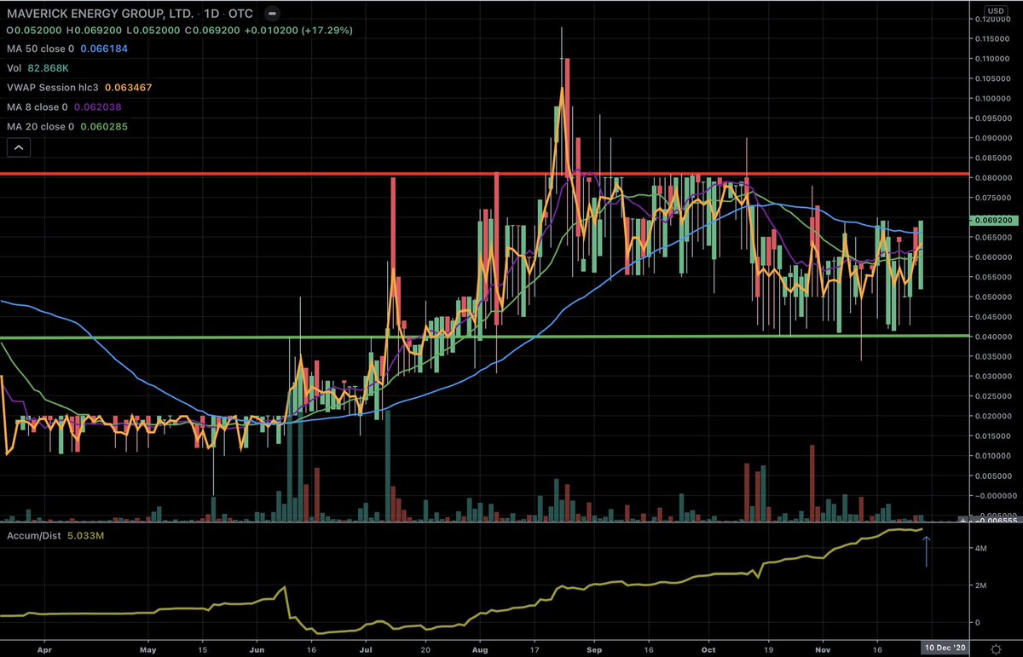The image size is (1023, 657).
Task: Select the MA 20 close legend
Action: [x=41, y=127]
